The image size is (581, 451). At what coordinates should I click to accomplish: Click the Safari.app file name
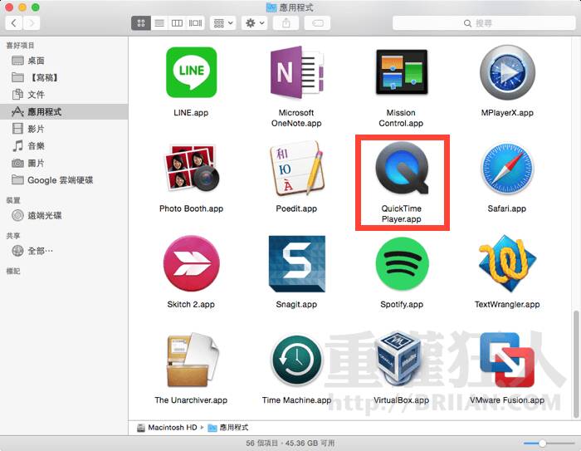click(507, 208)
